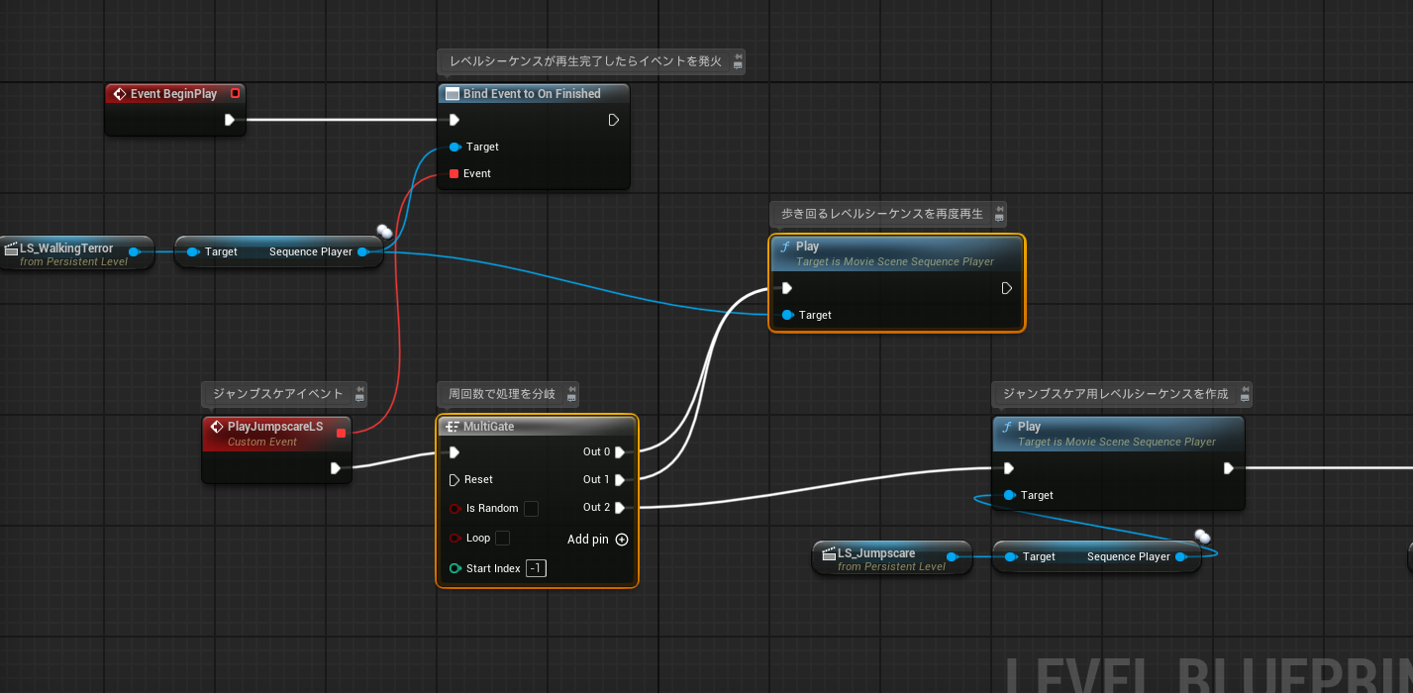Select the Event BeginPlay node title
The width and height of the screenshot is (1413, 693).
coord(174,94)
